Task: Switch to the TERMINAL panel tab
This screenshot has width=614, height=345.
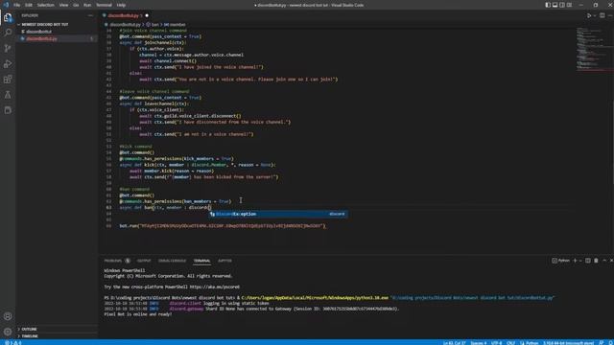Action: [x=201, y=261]
